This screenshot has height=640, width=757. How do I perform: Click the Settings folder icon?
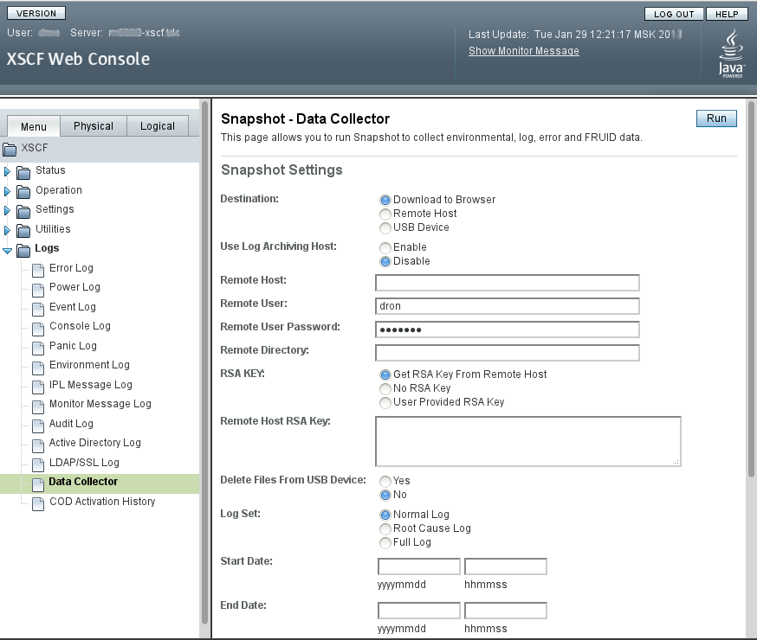tap(23, 211)
